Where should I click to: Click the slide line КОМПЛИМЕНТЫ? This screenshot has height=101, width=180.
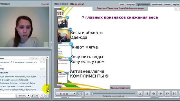pyautogui.click(x=89, y=76)
